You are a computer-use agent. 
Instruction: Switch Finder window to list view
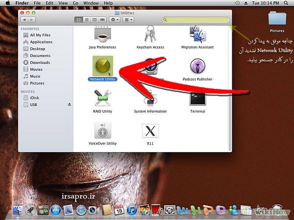click(86, 20)
